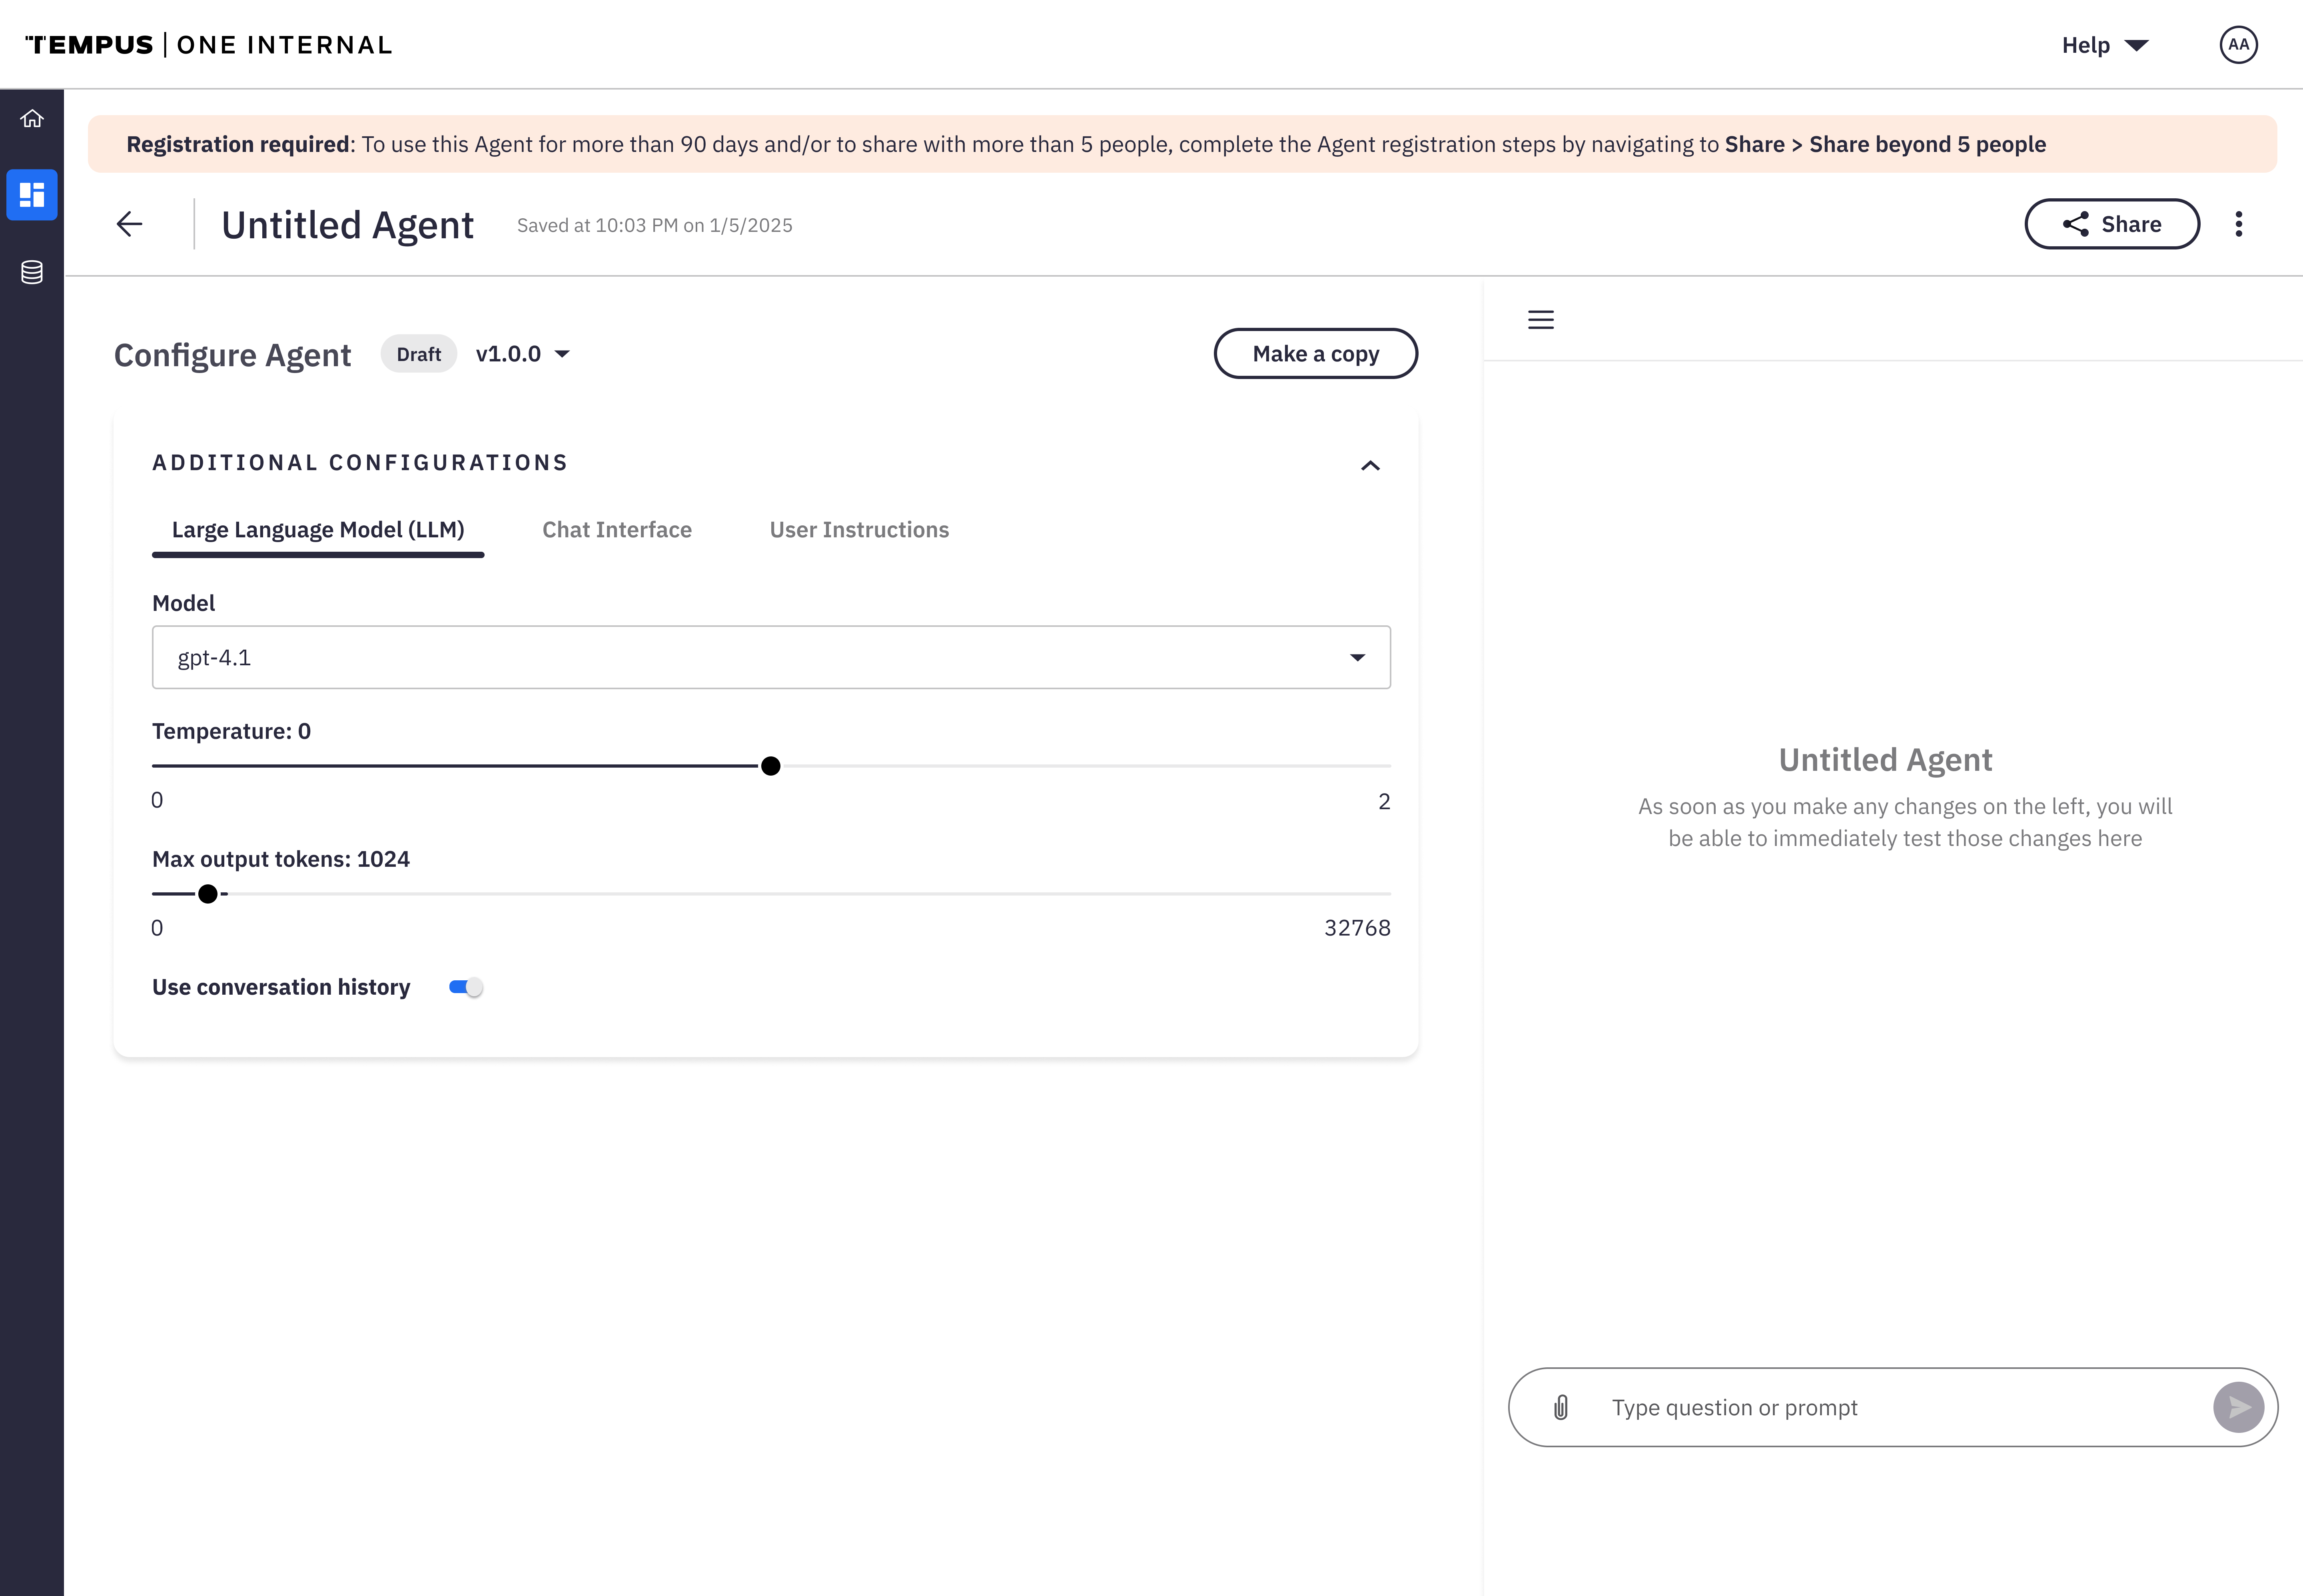Viewport: 2303px width, 1596px height.
Task: Click the Saved at 10:03 PM timestamp
Action: pos(654,226)
